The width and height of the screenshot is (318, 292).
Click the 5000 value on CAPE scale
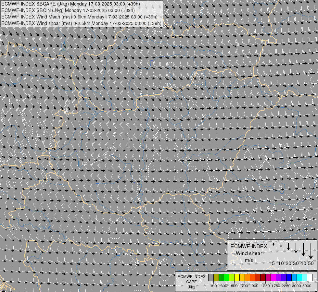307,286
